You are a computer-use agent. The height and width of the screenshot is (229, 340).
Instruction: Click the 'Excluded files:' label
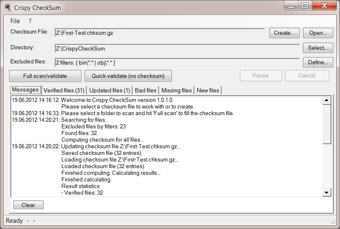tap(28, 61)
